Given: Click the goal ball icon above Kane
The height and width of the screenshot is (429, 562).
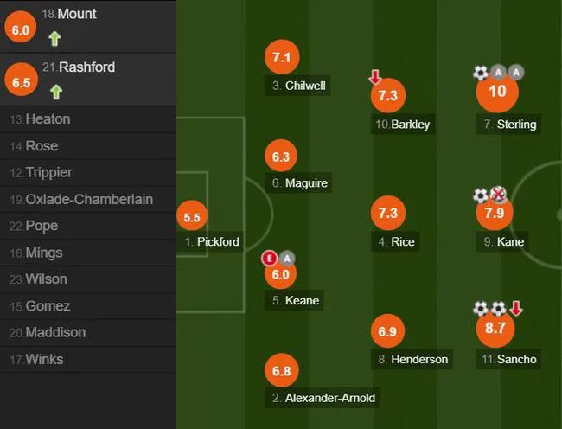Looking at the screenshot, I should (480, 195).
